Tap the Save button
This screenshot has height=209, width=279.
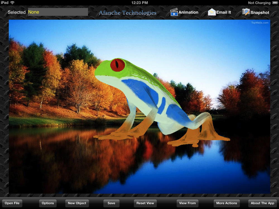tap(111, 203)
